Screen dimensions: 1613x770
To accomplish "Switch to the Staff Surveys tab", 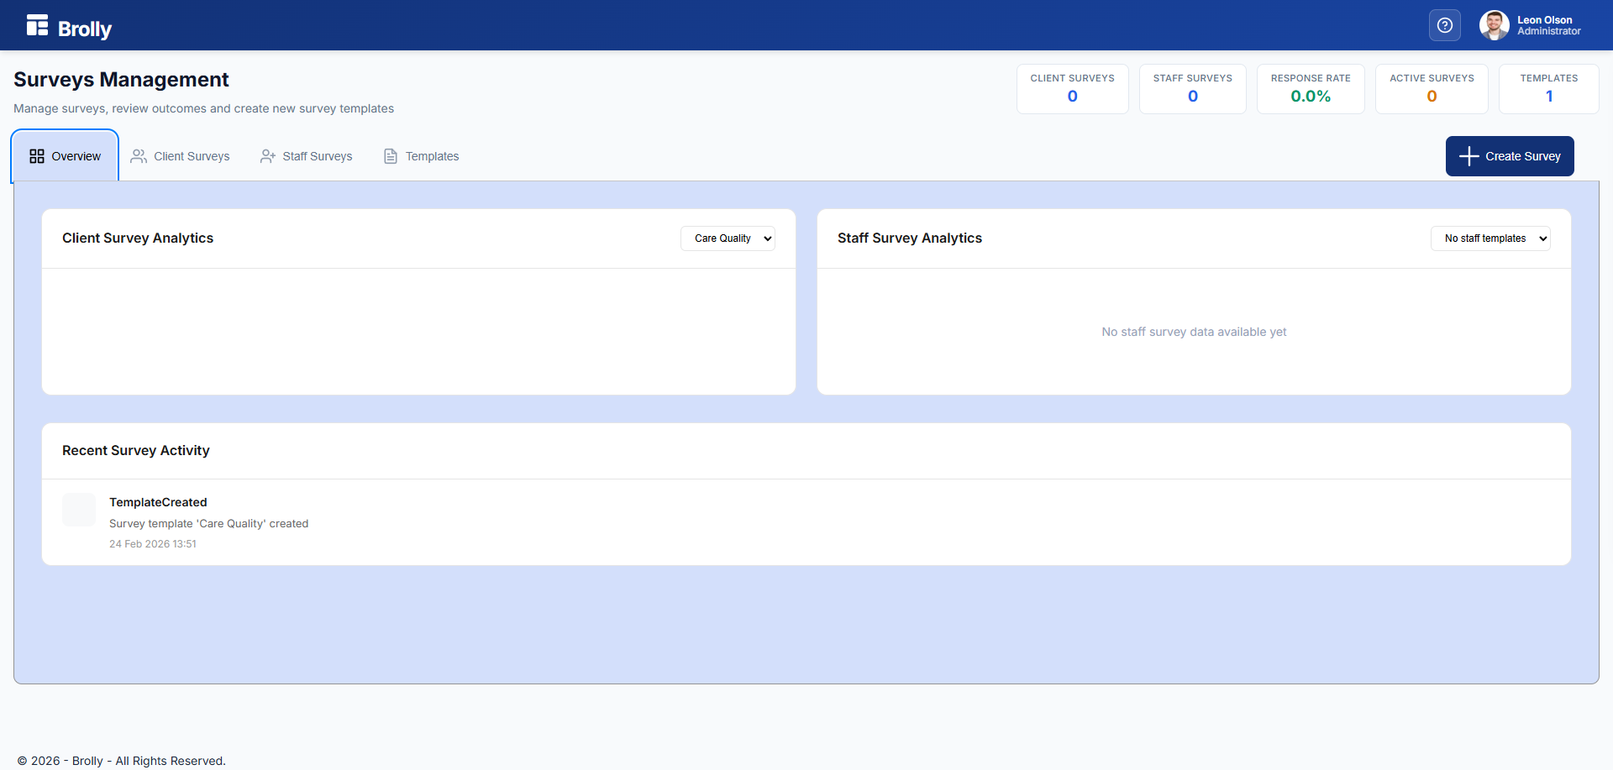I will [317, 156].
